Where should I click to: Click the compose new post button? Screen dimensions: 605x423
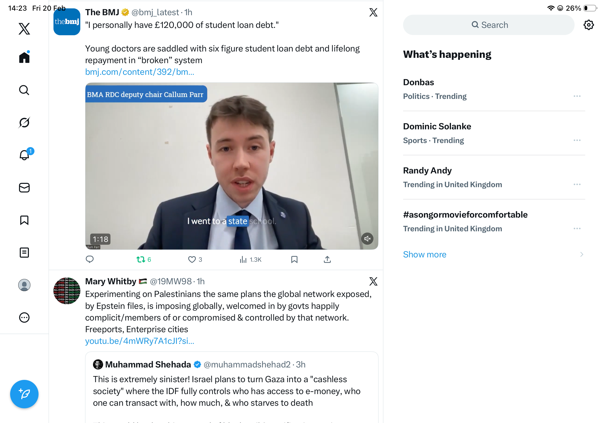point(24,394)
